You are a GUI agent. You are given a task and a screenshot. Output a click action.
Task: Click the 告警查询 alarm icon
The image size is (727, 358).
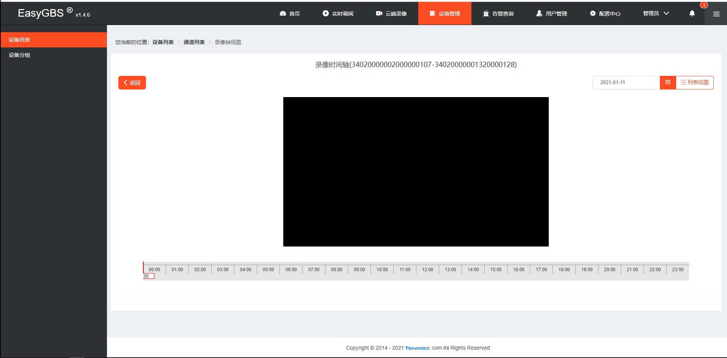pyautogui.click(x=486, y=14)
